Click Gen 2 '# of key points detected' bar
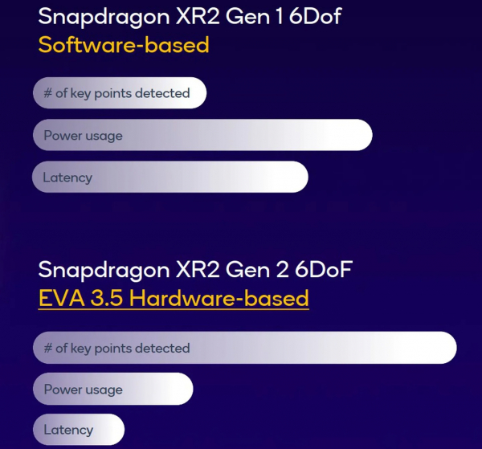The width and height of the screenshot is (482, 449). point(245,348)
